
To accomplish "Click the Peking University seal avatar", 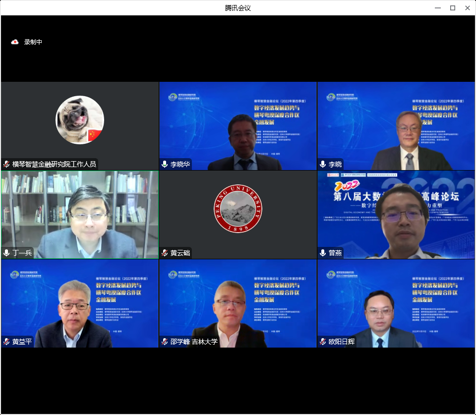I will pos(238,209).
